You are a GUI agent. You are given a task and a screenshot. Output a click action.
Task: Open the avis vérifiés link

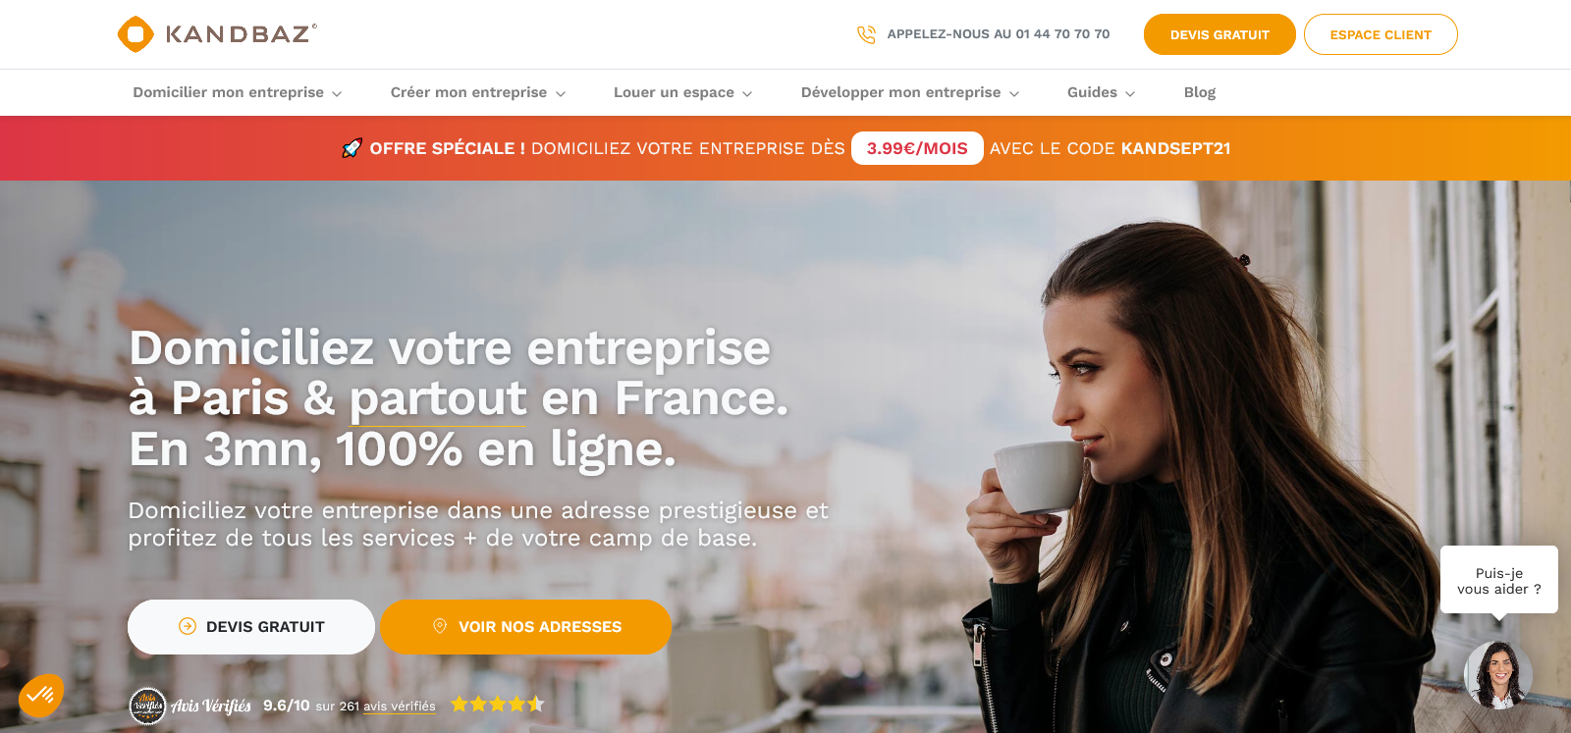pos(399,707)
